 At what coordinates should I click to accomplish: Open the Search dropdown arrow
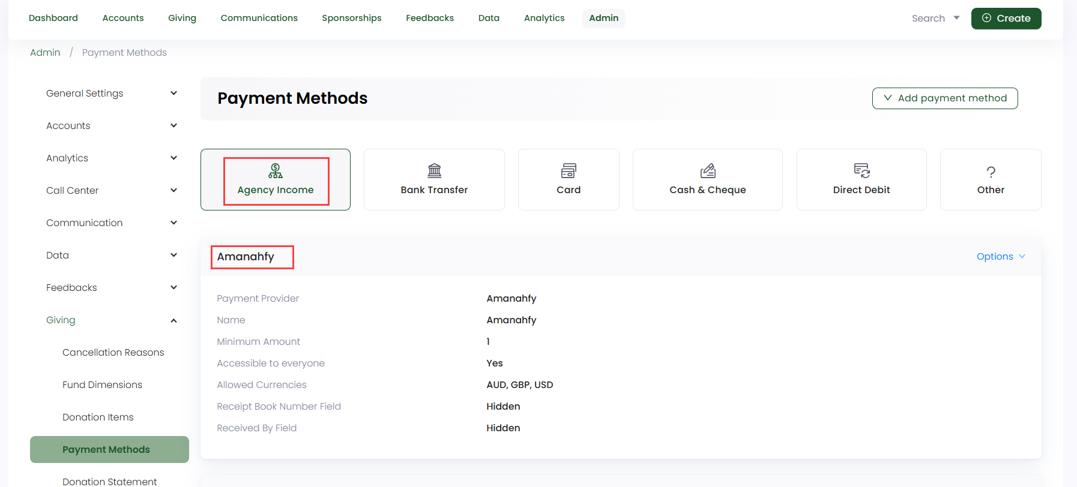[x=956, y=18]
